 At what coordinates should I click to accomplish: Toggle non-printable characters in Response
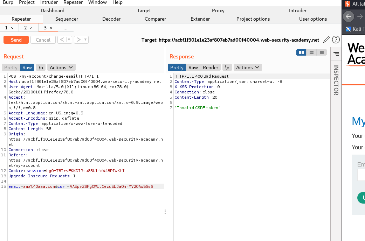(227, 68)
